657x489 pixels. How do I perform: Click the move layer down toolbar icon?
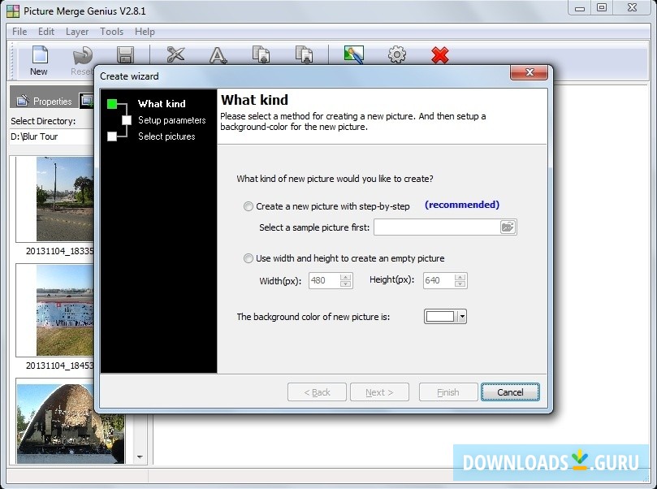tap(304, 54)
